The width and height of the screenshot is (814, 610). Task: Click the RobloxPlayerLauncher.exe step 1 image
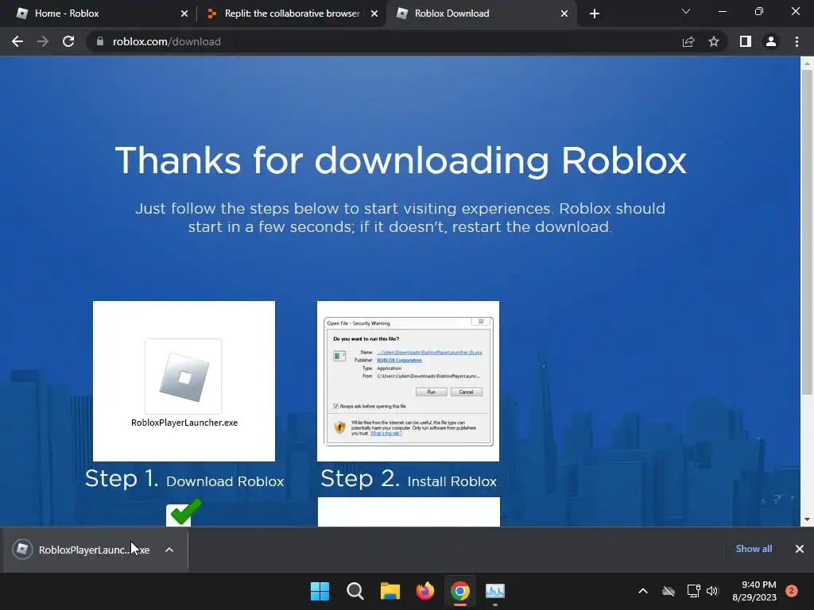click(x=184, y=381)
